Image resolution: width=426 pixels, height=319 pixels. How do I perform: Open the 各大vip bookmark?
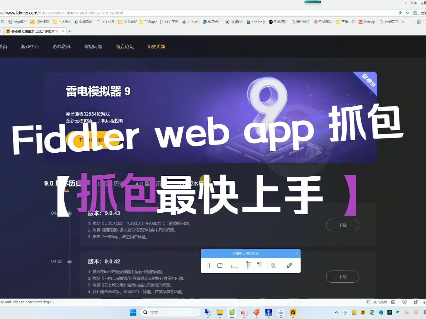(x=367, y=22)
